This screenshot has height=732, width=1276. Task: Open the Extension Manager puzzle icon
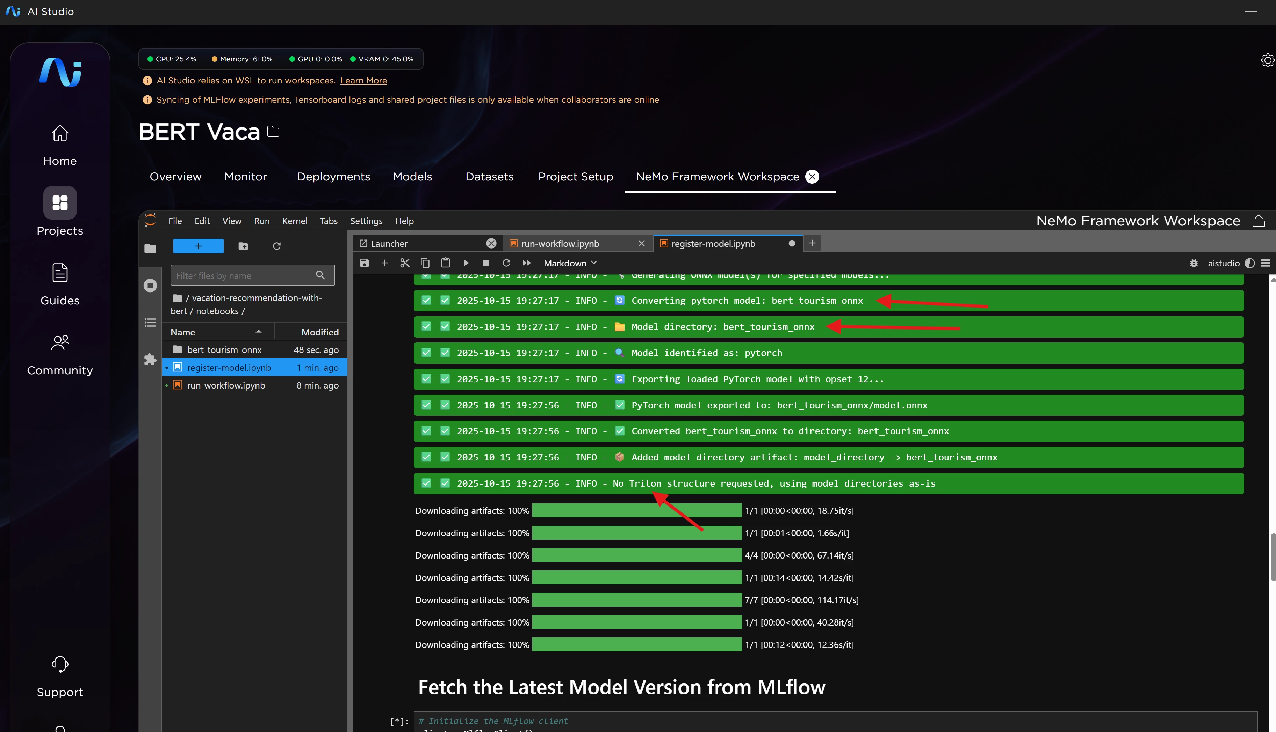(150, 360)
